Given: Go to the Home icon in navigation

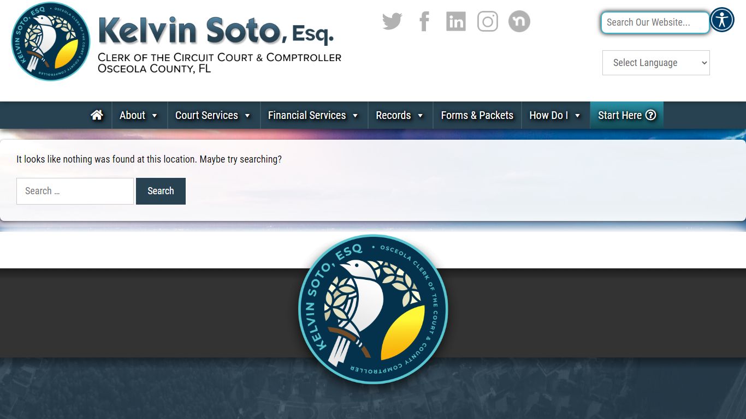Looking at the screenshot, I should pyautogui.click(x=97, y=115).
